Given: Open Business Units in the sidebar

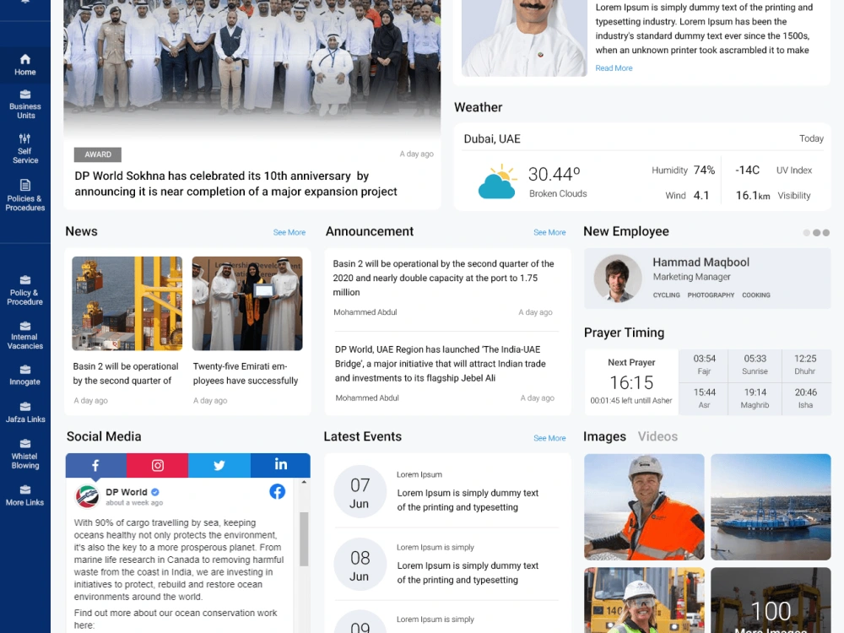Looking at the screenshot, I should pyautogui.click(x=24, y=105).
